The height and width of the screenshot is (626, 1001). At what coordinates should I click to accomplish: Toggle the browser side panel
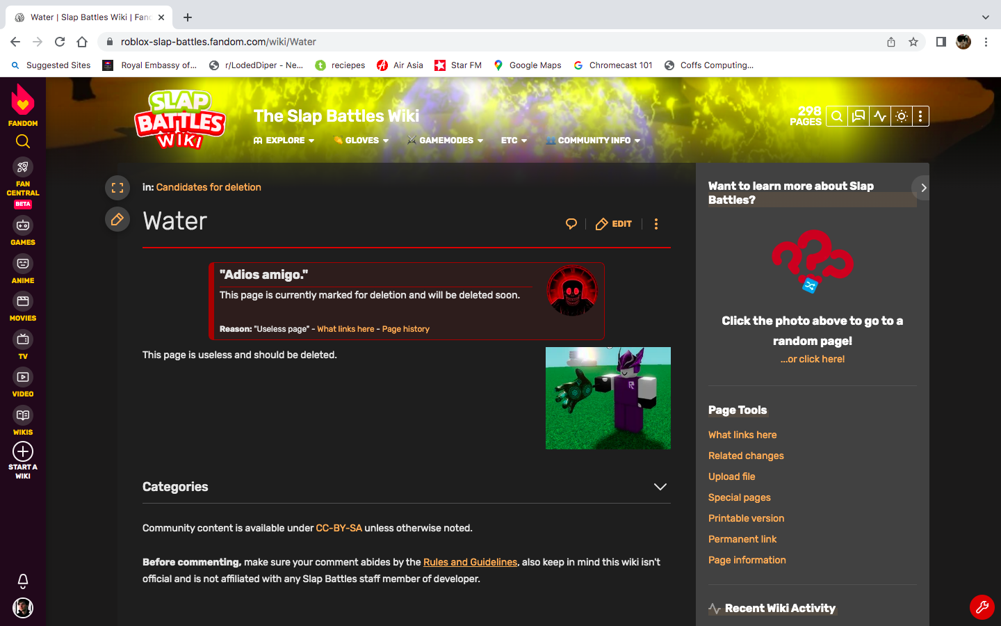pos(941,42)
